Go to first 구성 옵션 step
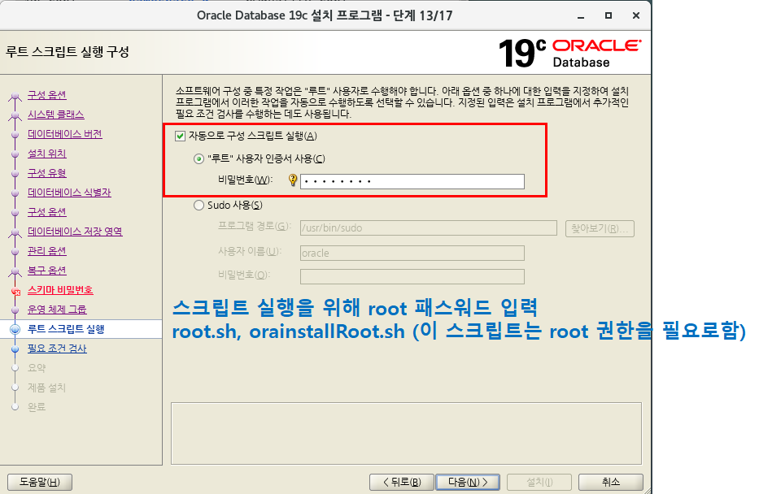This screenshot has height=494, width=759. pos(47,95)
